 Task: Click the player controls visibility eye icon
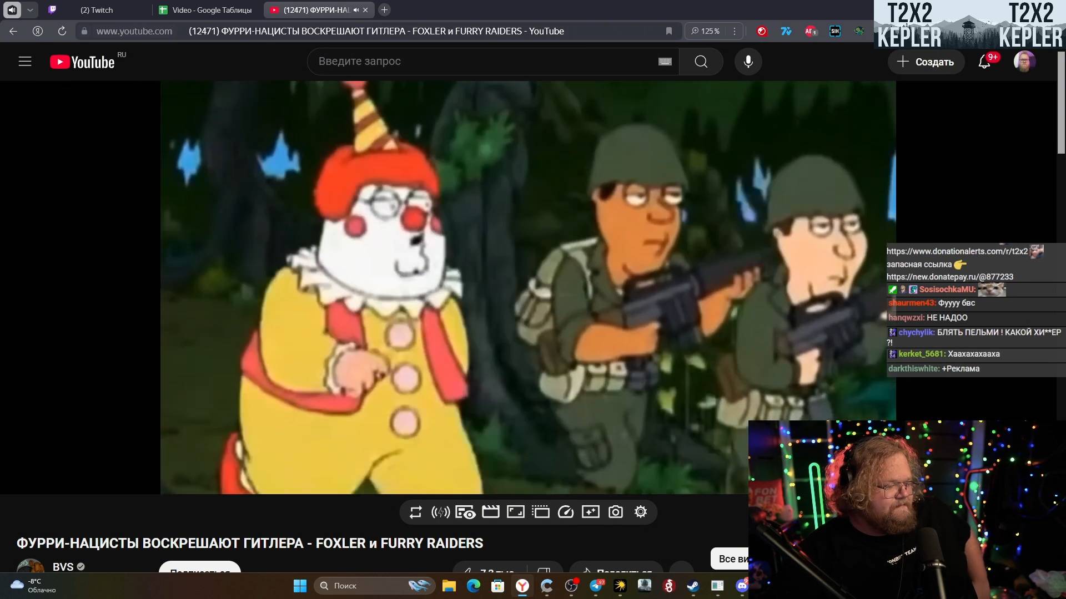tap(465, 512)
